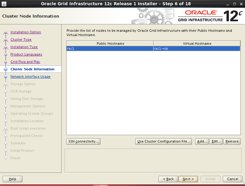Viewport: 245px width, 186px height.
Task: Jump to Product Languages step
Action: [27, 54]
